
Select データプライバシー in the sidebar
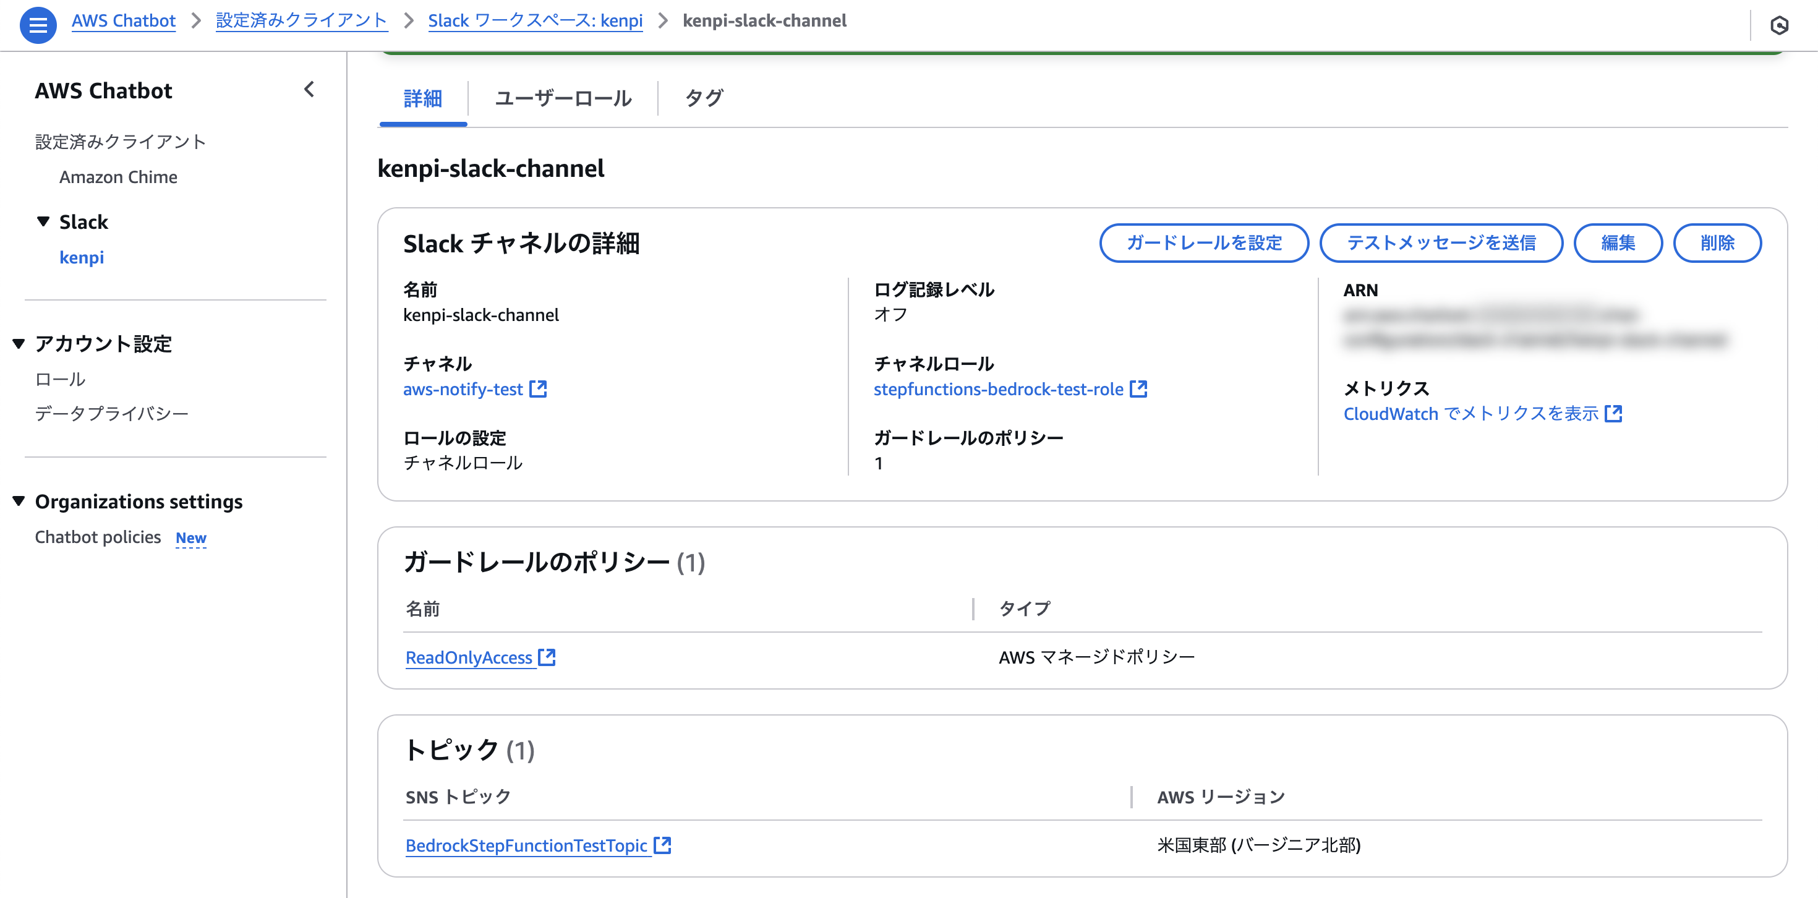pos(111,413)
